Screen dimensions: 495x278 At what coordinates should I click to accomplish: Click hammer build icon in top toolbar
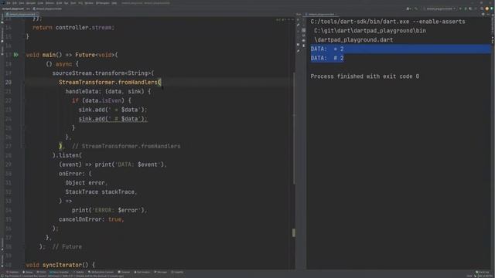[x=416, y=8]
